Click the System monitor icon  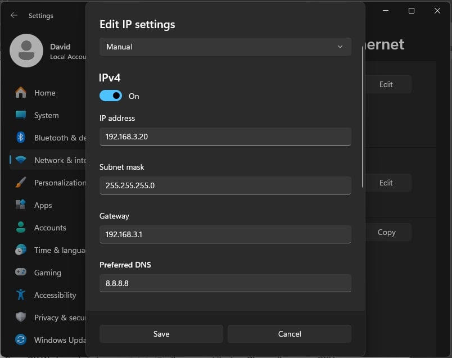21,115
